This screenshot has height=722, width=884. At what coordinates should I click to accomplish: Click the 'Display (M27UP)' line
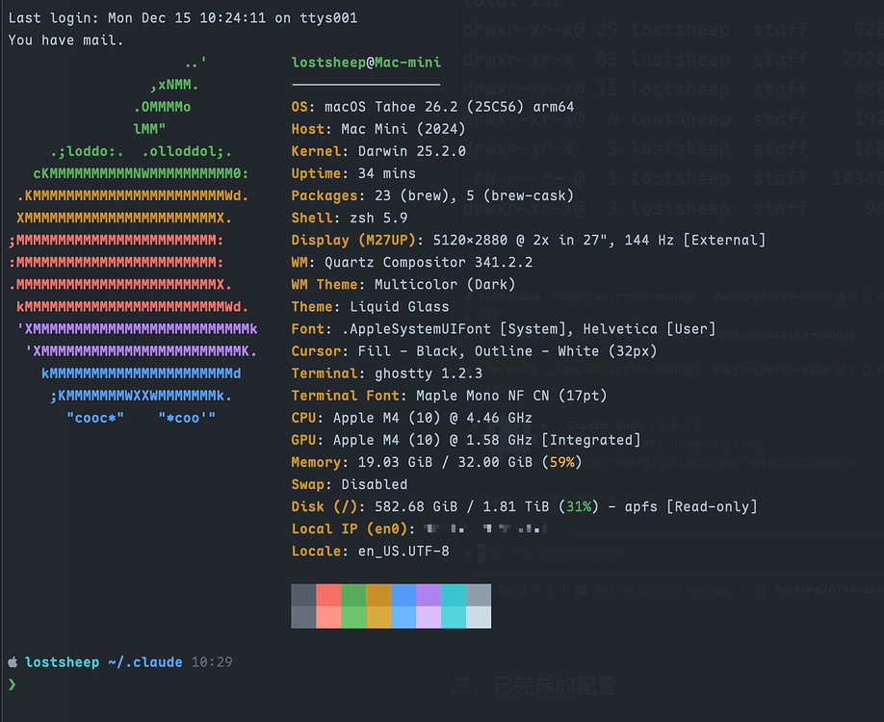[529, 240]
